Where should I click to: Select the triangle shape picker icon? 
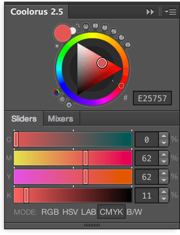click(62, 99)
